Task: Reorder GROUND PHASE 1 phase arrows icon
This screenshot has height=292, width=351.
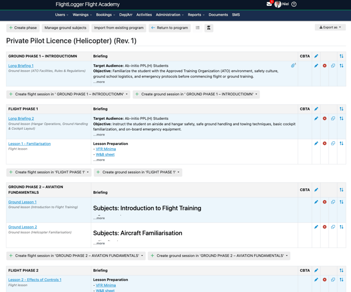Action: click(342, 56)
